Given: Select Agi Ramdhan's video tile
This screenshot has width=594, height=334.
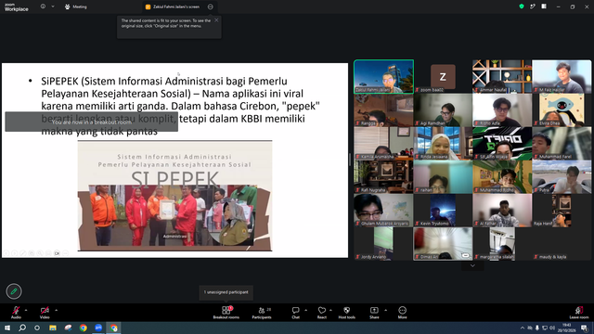Looking at the screenshot, I should 443,109.
